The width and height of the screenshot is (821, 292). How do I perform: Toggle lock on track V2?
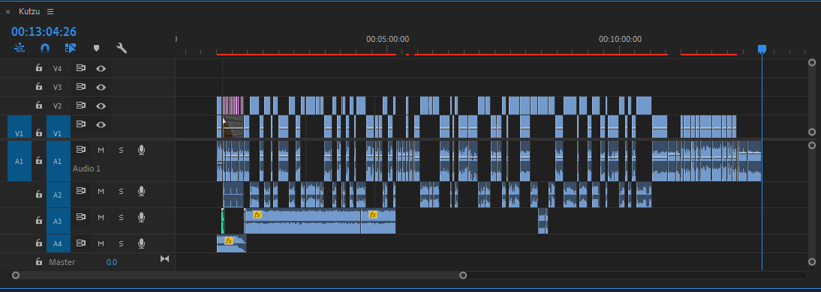(39, 106)
